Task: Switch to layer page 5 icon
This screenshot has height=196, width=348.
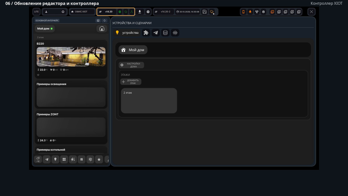Action: click(299, 12)
